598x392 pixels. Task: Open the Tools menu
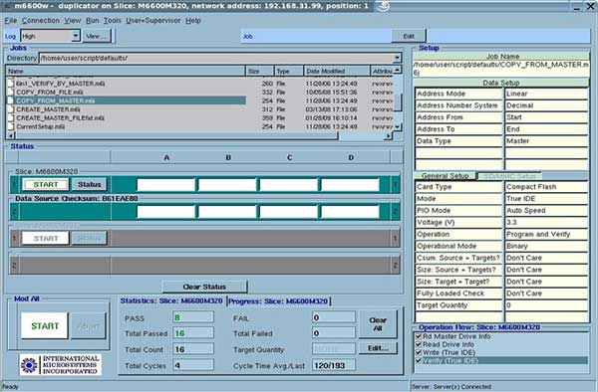[x=112, y=21]
